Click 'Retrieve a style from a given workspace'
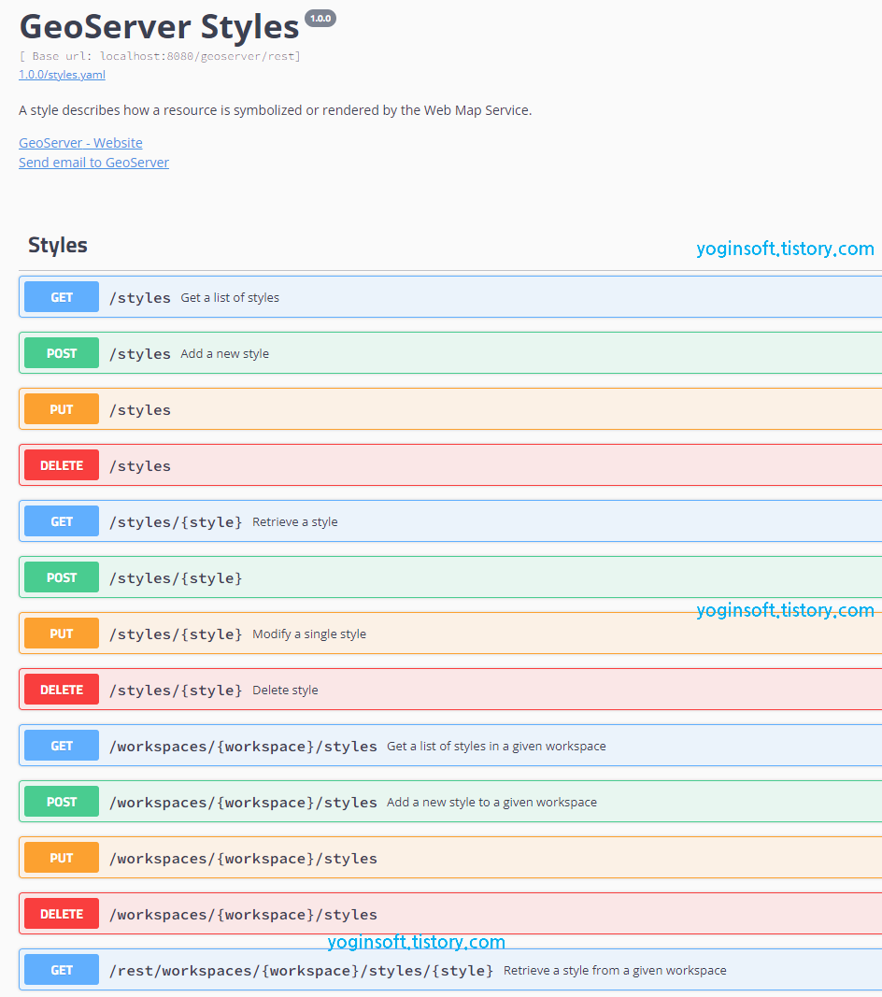This screenshot has height=997, width=882. 615,970
